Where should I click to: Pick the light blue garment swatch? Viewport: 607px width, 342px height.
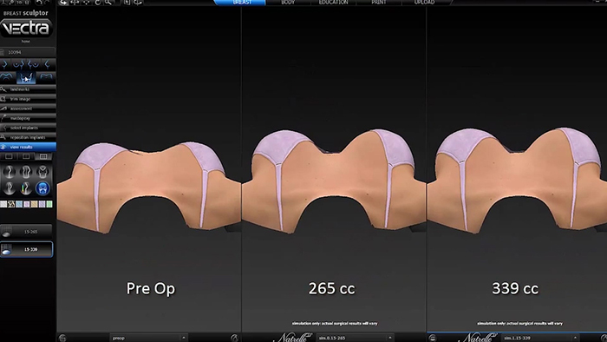point(19,204)
